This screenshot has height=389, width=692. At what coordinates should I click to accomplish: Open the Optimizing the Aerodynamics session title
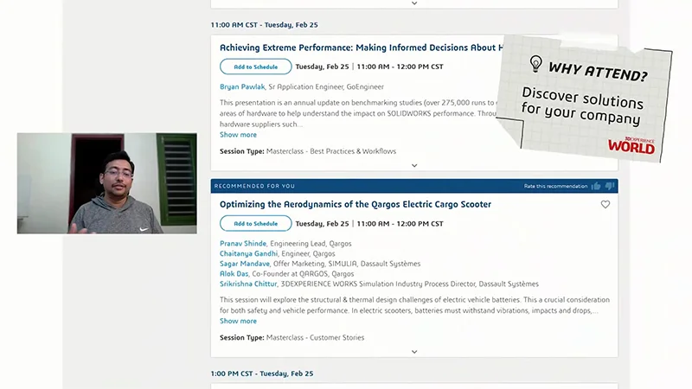coord(356,205)
